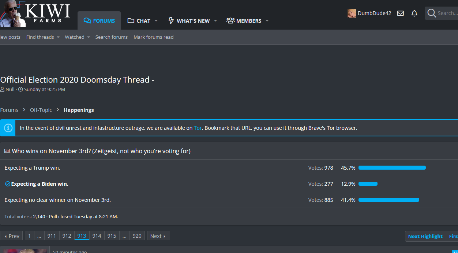This screenshot has height=253, width=458.
Task: Select current page 913
Action: coord(82,236)
